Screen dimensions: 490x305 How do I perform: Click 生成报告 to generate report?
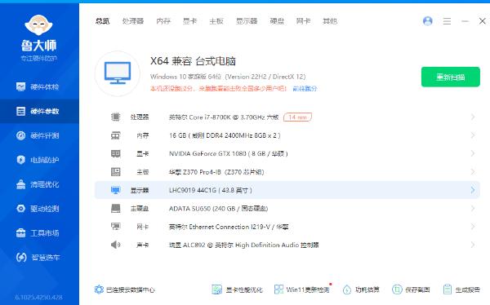[x=461, y=290]
